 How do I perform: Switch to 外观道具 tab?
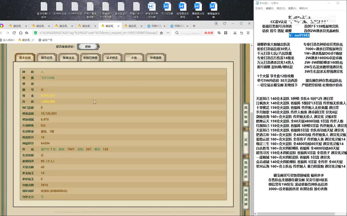click(155, 58)
